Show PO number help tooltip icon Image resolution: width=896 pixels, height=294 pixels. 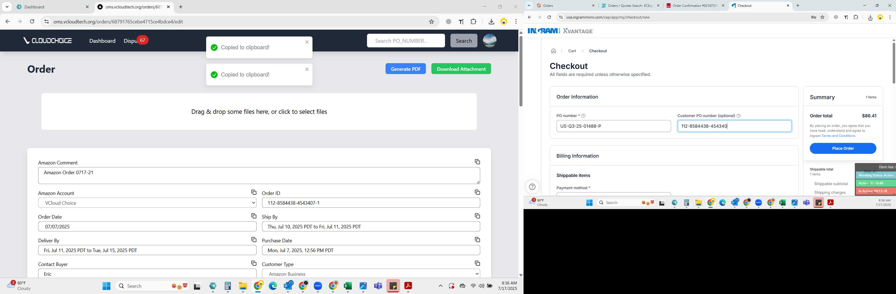coord(583,116)
